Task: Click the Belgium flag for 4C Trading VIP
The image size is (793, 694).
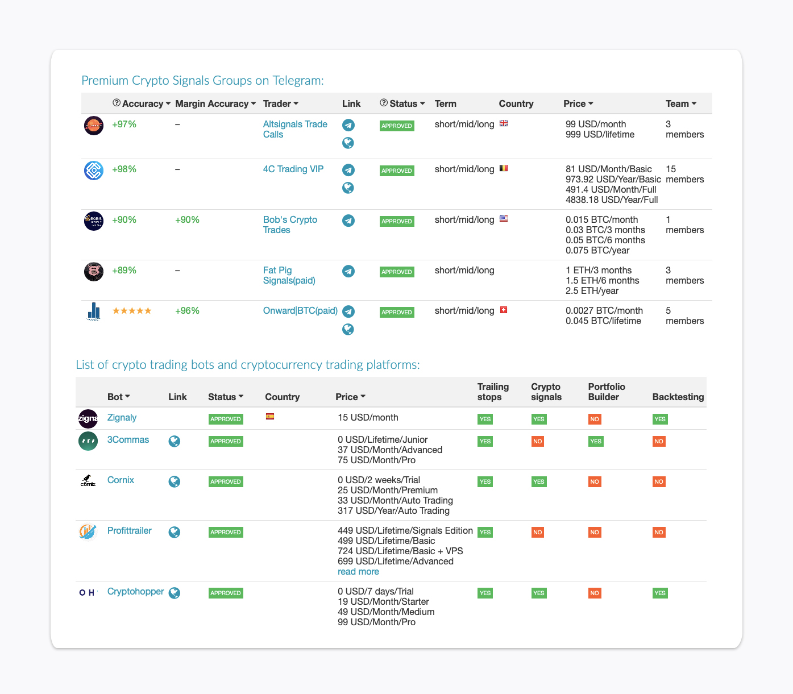Action: (504, 168)
